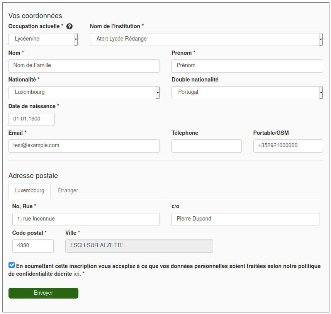Select the Date de naissance field
This screenshot has height=314, width=331.
point(32,119)
